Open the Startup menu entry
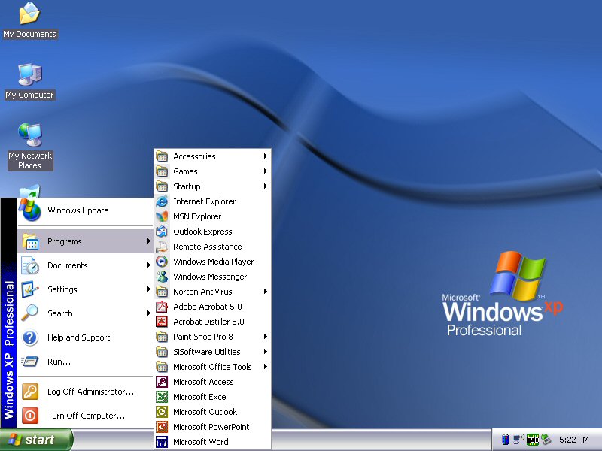Screen dimensions: 602x451 (212, 186)
